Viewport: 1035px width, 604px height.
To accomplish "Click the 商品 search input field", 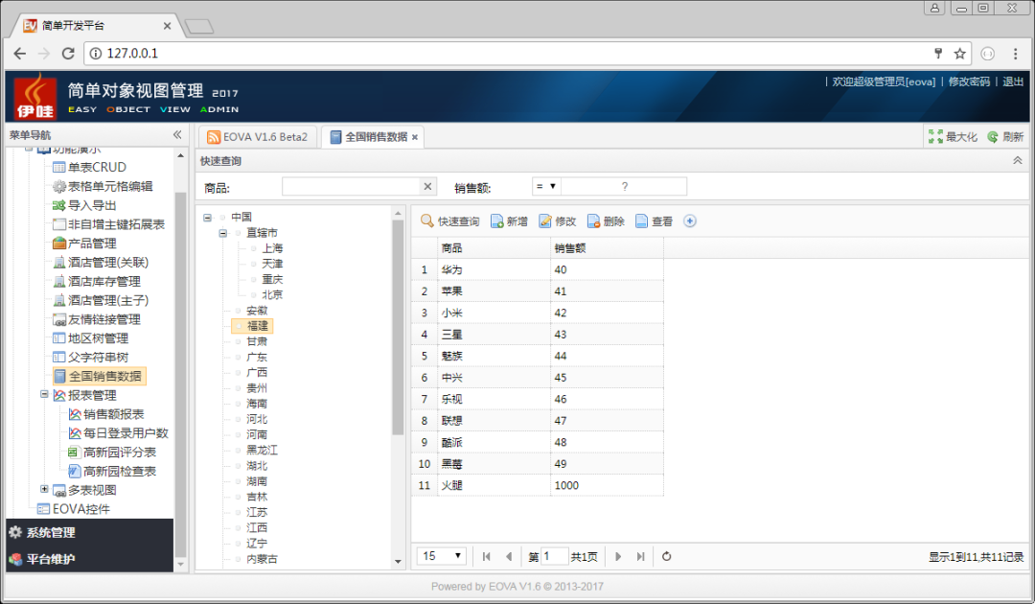I will point(351,186).
